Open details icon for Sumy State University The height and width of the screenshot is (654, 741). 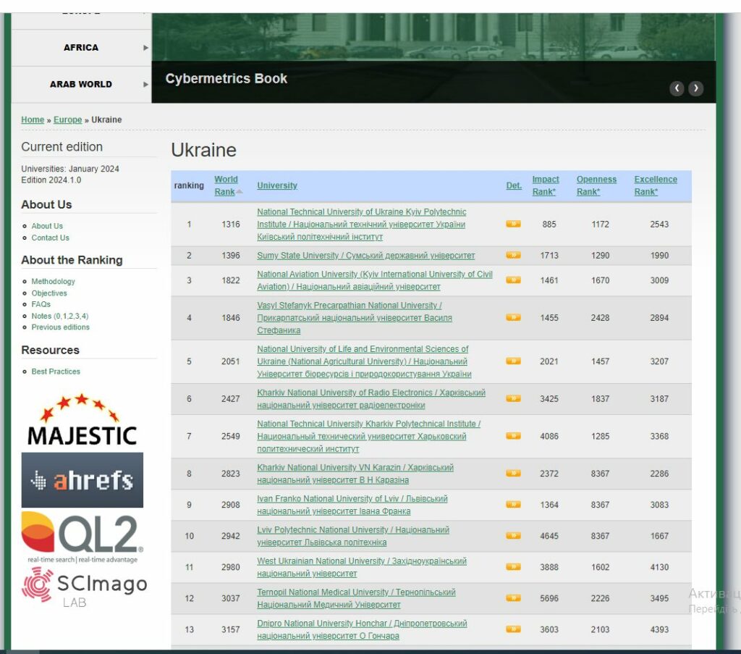coord(513,256)
